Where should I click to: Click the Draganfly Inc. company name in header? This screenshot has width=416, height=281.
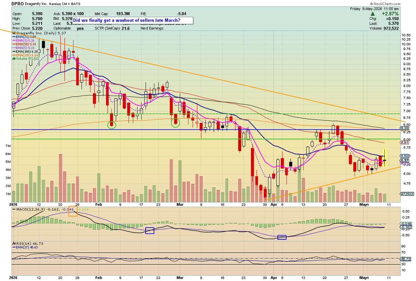(36, 4)
